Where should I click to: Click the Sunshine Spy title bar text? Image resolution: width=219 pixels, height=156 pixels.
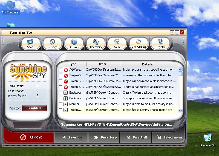tap(21, 33)
